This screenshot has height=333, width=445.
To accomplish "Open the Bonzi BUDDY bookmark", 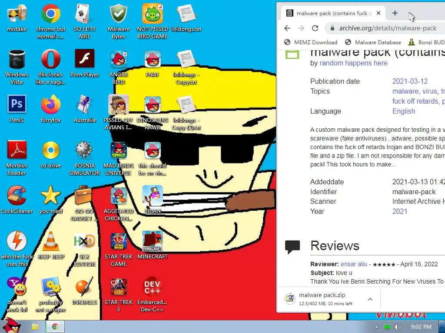I will point(426,42).
